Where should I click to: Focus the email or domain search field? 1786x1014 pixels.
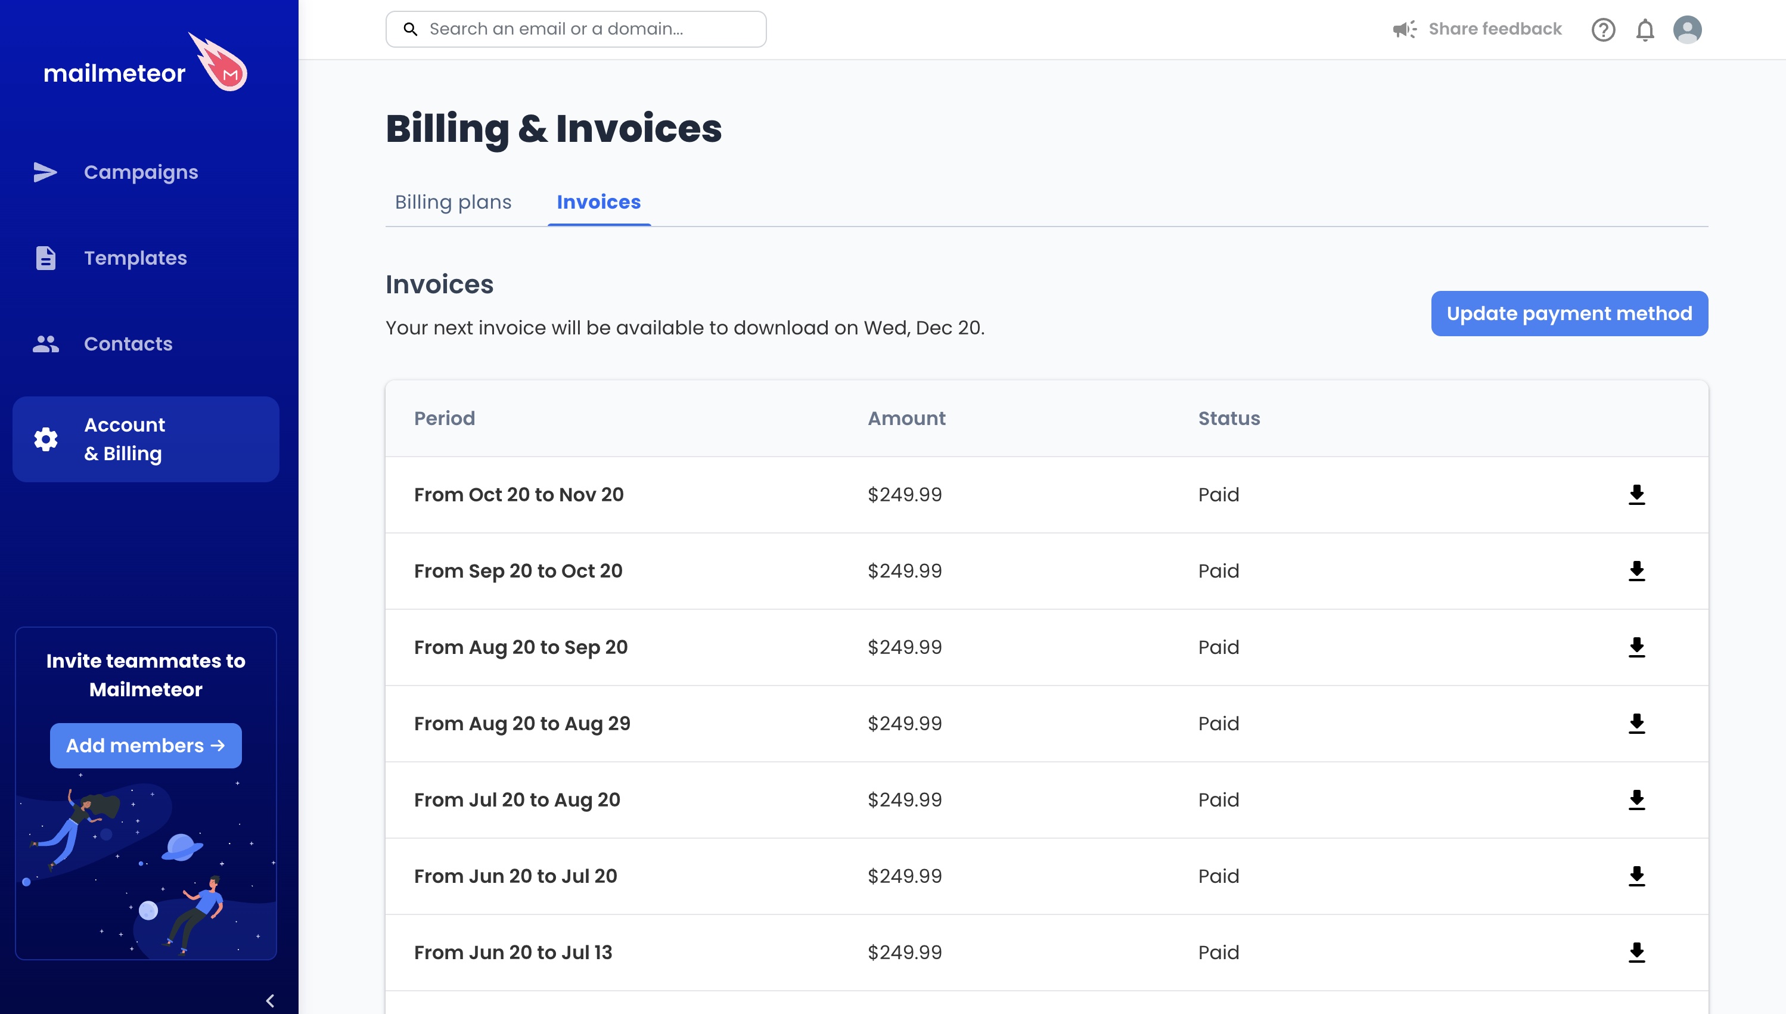point(576,29)
